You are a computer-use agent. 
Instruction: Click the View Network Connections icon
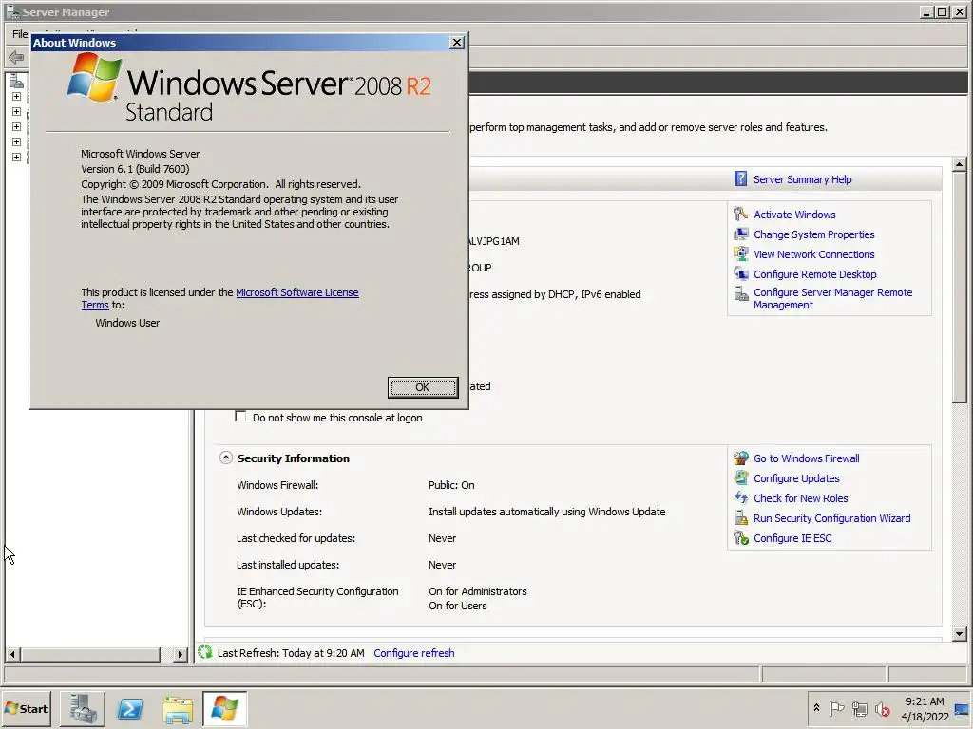click(740, 253)
